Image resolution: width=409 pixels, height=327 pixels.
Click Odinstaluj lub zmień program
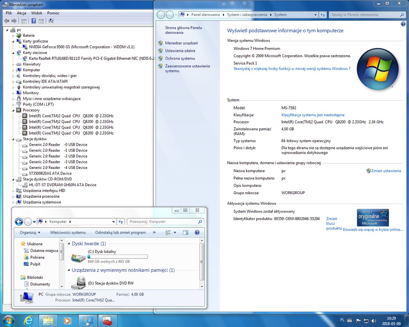121,232
